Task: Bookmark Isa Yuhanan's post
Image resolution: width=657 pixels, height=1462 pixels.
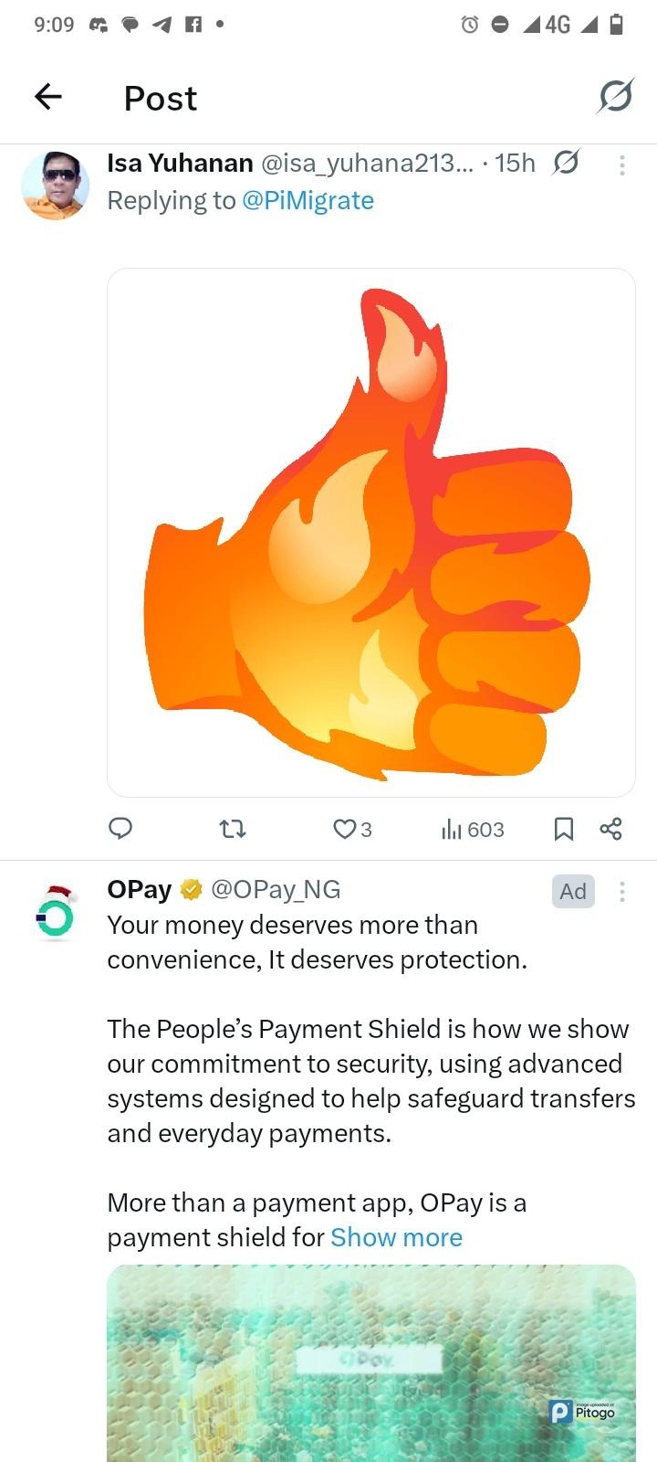Action: [564, 829]
